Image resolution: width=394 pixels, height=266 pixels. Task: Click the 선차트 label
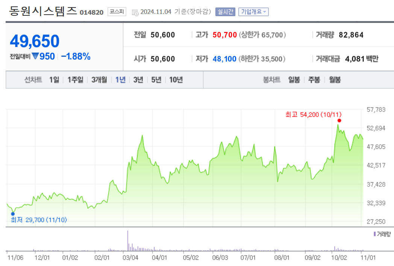point(33,80)
